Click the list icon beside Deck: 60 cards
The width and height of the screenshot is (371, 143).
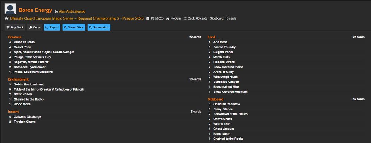(x=185, y=18)
